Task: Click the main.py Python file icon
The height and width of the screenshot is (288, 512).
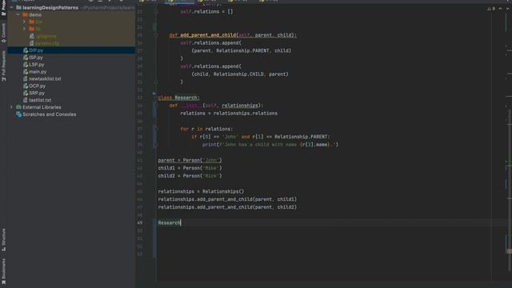Action: 26,72
